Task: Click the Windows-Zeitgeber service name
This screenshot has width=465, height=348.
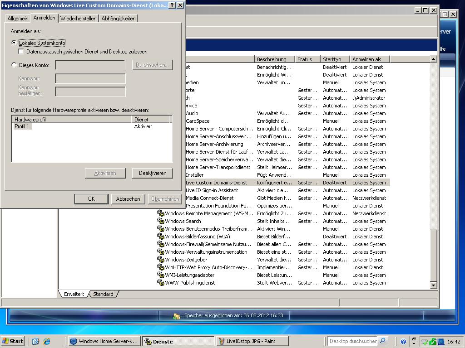Action: coord(186,260)
